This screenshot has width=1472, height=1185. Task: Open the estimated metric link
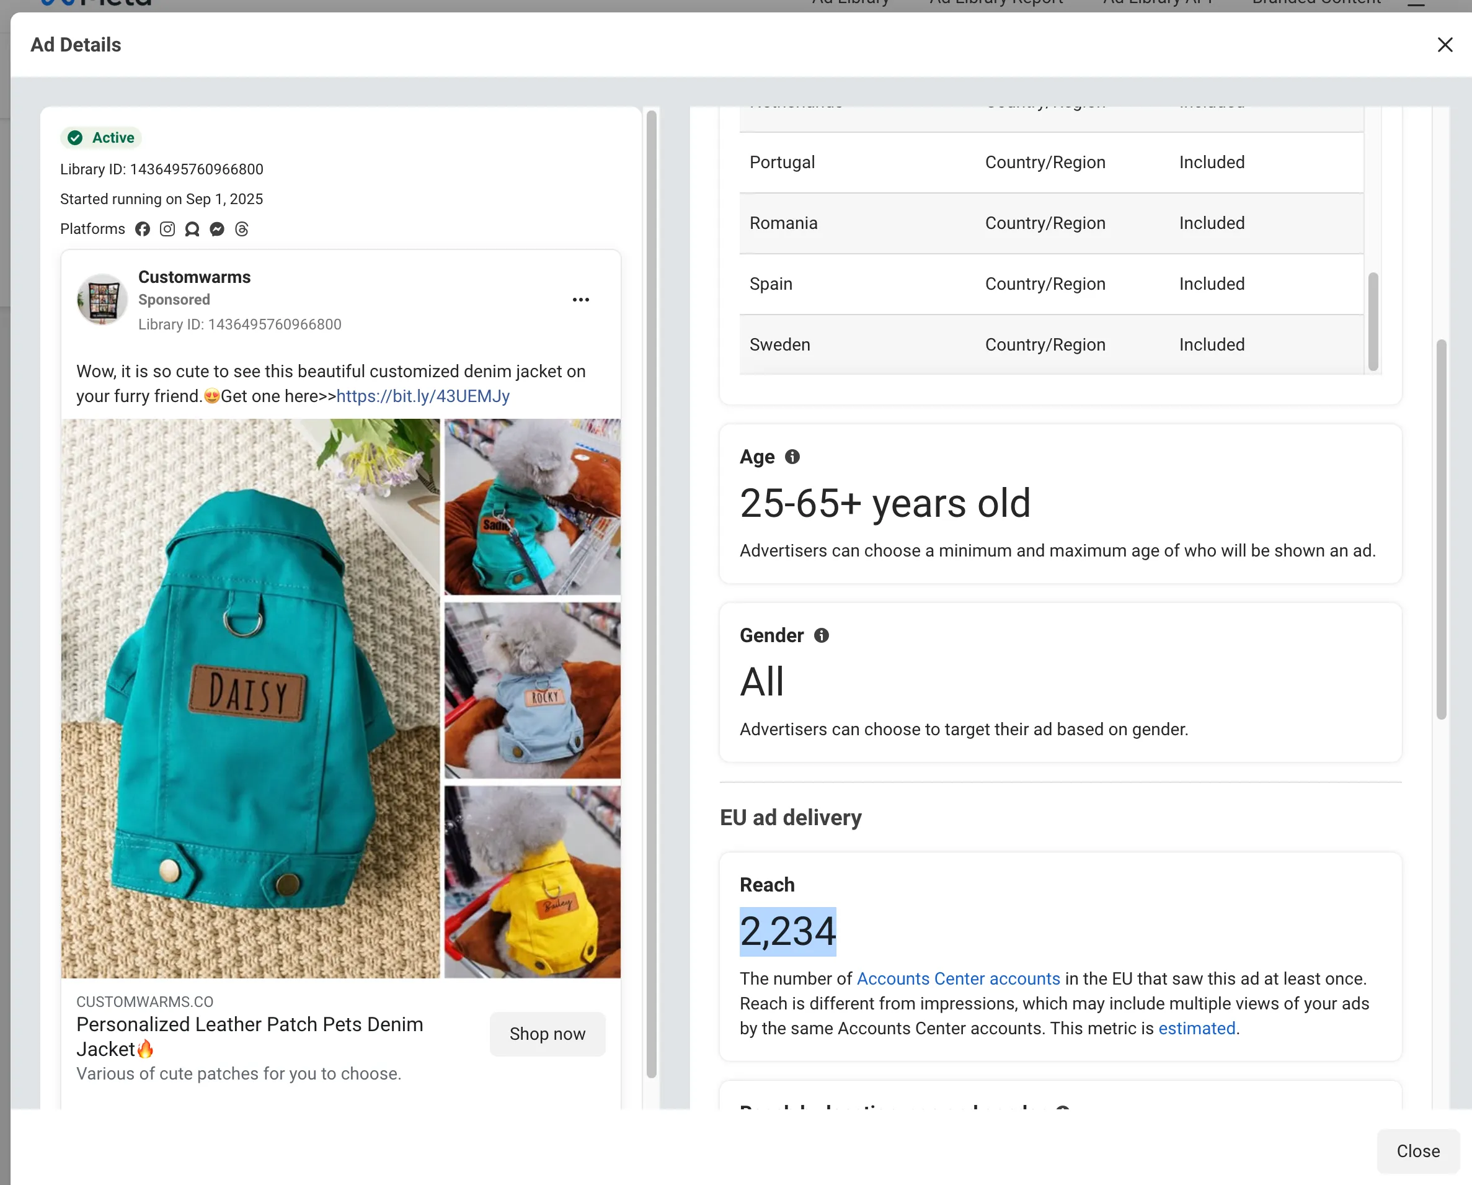coord(1196,1028)
